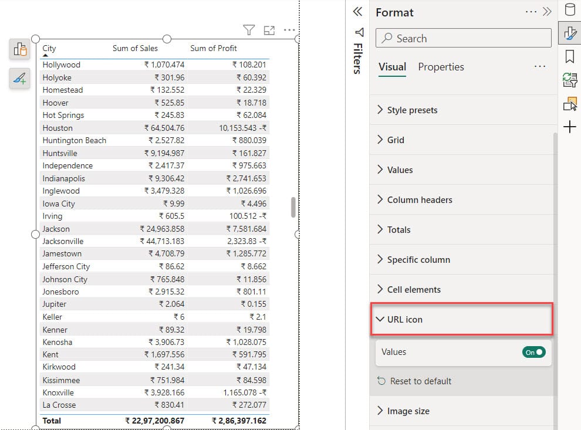Collapse the Format pane with double right chevrons
Screen dimensions: 581x430
pyautogui.click(x=548, y=12)
